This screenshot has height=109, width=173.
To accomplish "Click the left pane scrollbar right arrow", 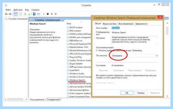I will point(26,99).
